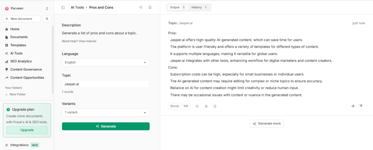The height and width of the screenshot is (150, 373).
Task: Open SEO Analytics from the sidebar
Action: (x=21, y=62)
